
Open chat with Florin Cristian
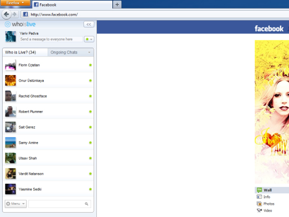[48, 65]
